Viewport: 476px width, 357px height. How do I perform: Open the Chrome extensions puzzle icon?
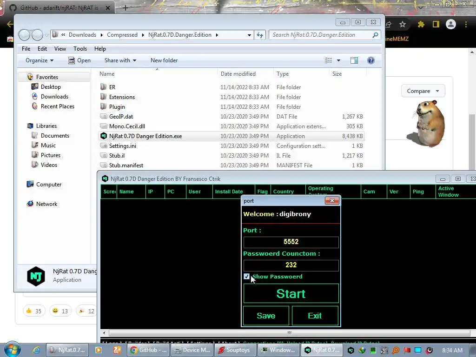(x=421, y=24)
